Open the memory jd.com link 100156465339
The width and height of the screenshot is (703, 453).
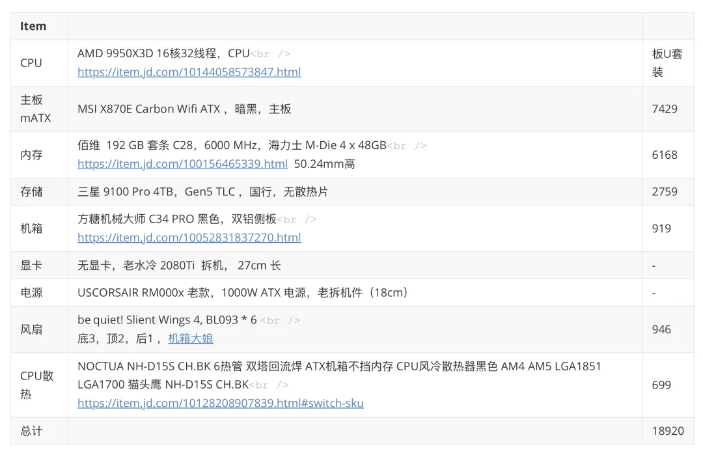pyautogui.click(x=182, y=164)
